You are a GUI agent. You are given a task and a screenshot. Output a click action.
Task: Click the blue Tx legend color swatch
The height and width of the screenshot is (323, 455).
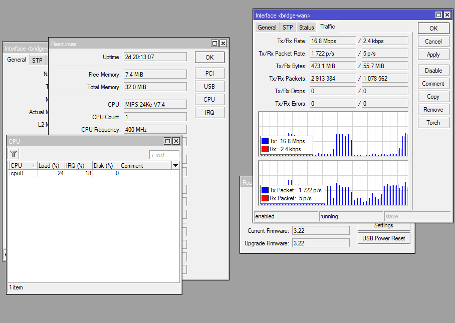[265, 141]
